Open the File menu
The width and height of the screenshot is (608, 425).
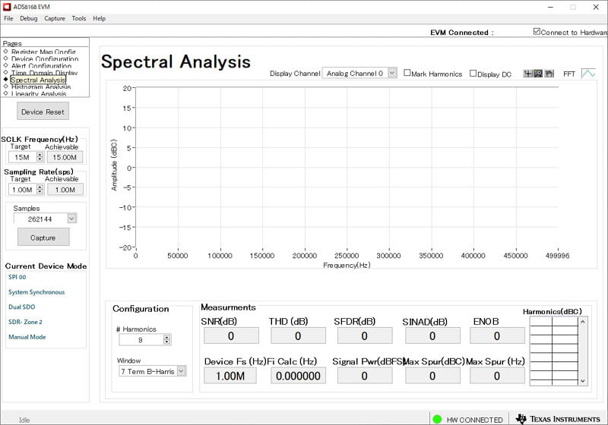pyautogui.click(x=8, y=18)
